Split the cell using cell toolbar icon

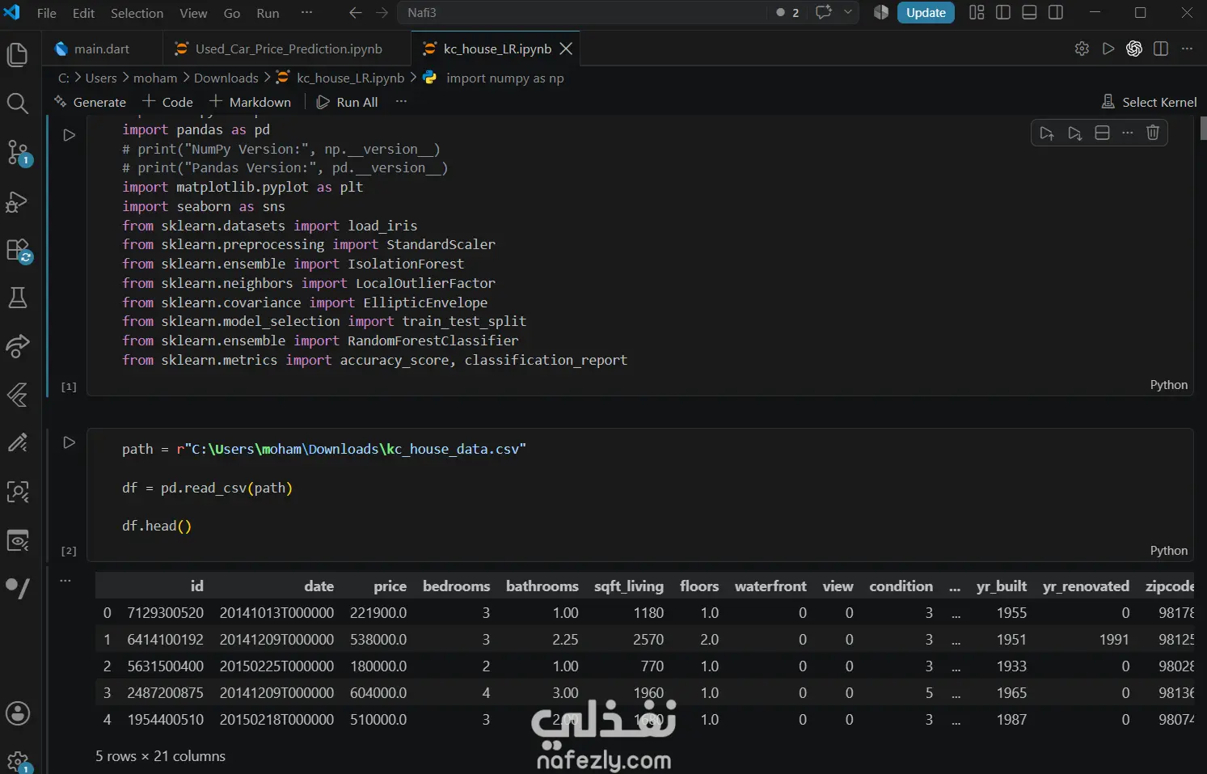(1102, 133)
